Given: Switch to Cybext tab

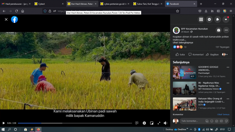Looking at the screenshot, I should pos(49,4).
